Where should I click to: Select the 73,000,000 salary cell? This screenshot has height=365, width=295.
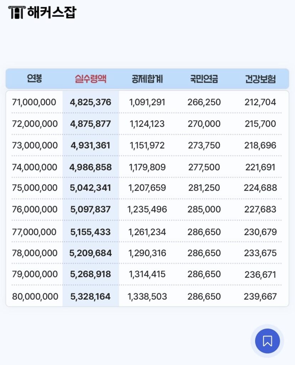34,145
